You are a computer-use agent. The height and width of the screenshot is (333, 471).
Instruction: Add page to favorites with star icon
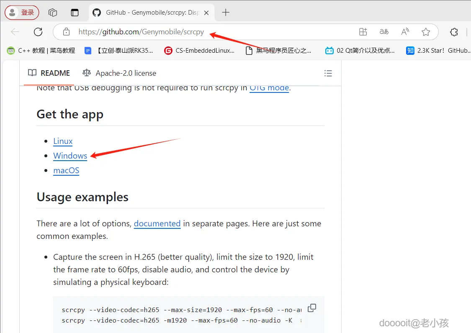pos(426,32)
